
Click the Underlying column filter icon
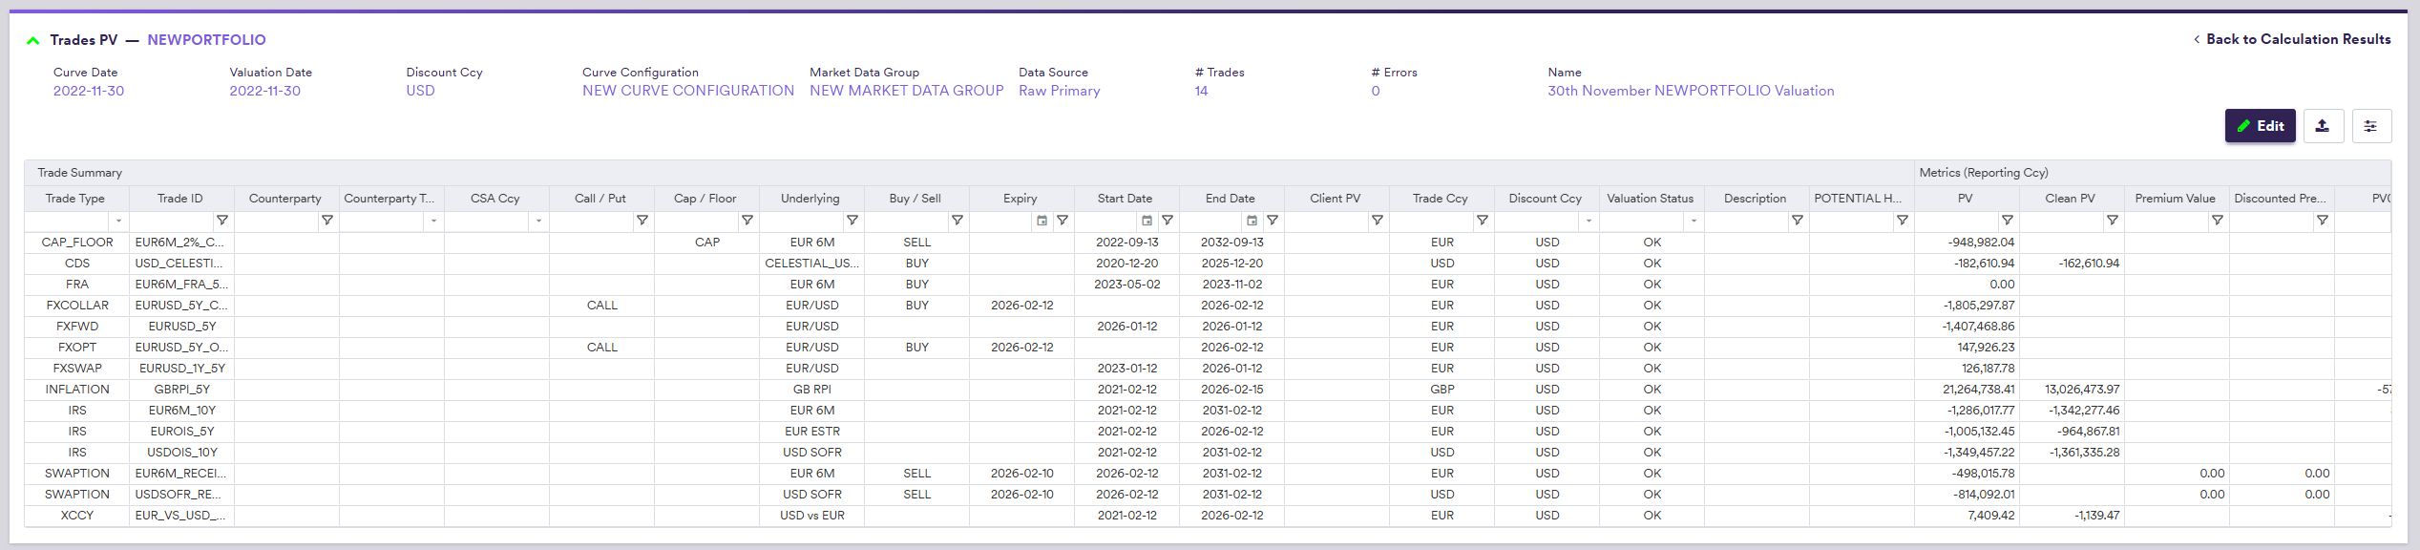click(x=852, y=221)
